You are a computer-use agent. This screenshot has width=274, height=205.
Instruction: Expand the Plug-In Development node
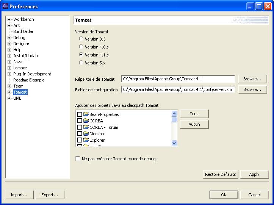pos(9,74)
